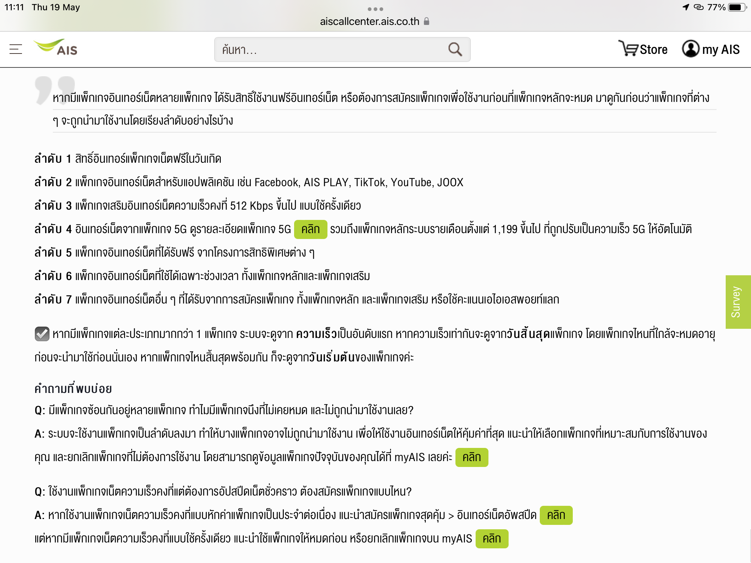Open the Store cart icon

(x=628, y=48)
